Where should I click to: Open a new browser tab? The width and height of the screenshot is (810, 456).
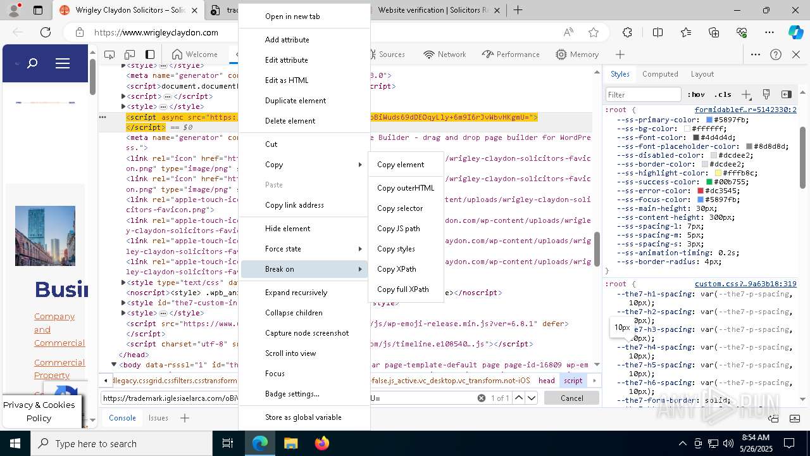pyautogui.click(x=518, y=10)
